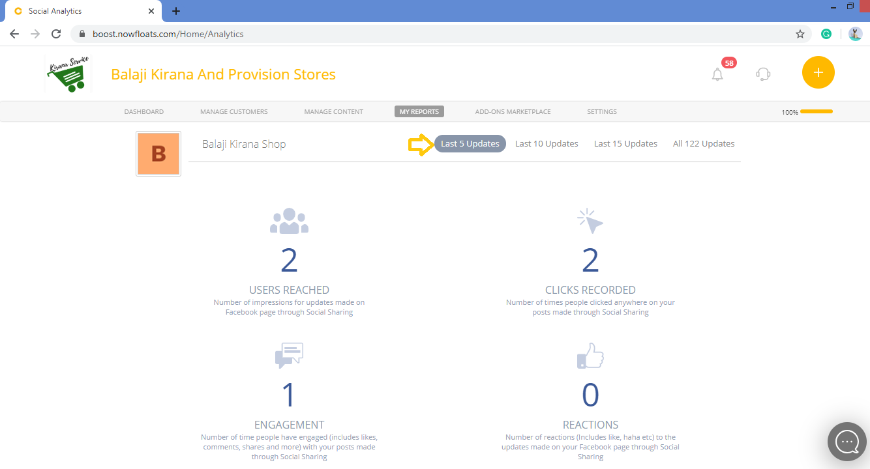Screen dimensions: 870x469
Task: Click the USERS REACHED label
Action: pyautogui.click(x=289, y=290)
